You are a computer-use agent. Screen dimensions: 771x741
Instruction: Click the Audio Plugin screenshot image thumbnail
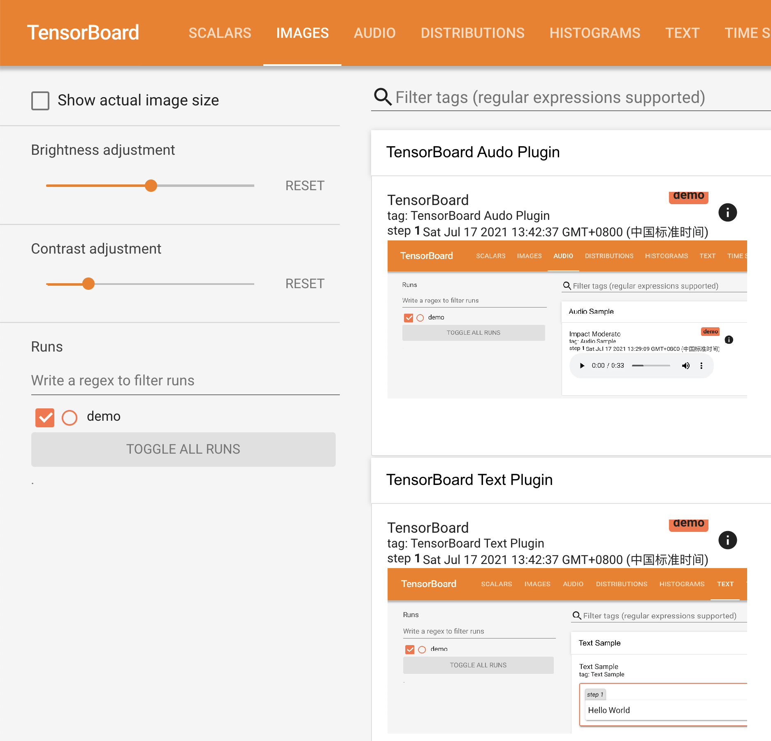567,319
